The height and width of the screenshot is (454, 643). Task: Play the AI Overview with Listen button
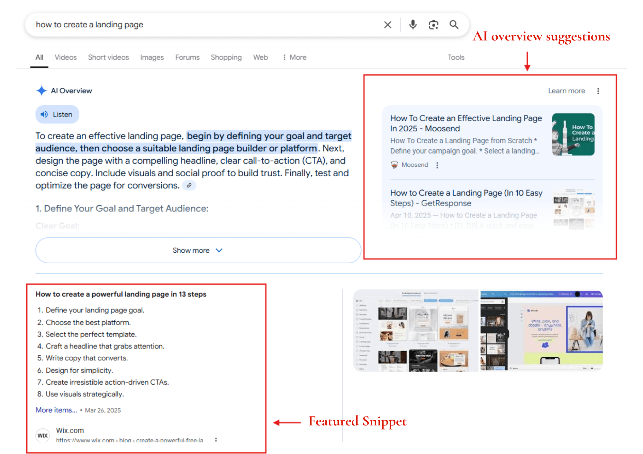coord(57,114)
